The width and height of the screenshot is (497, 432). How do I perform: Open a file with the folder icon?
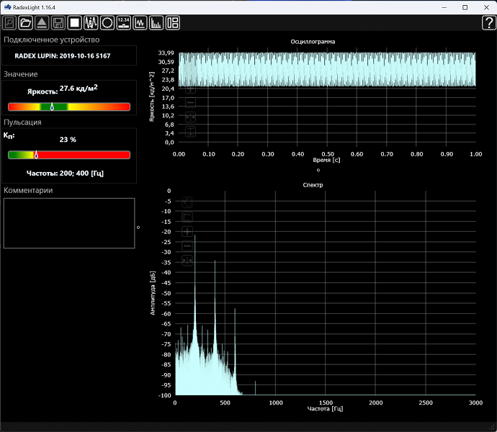[26, 22]
